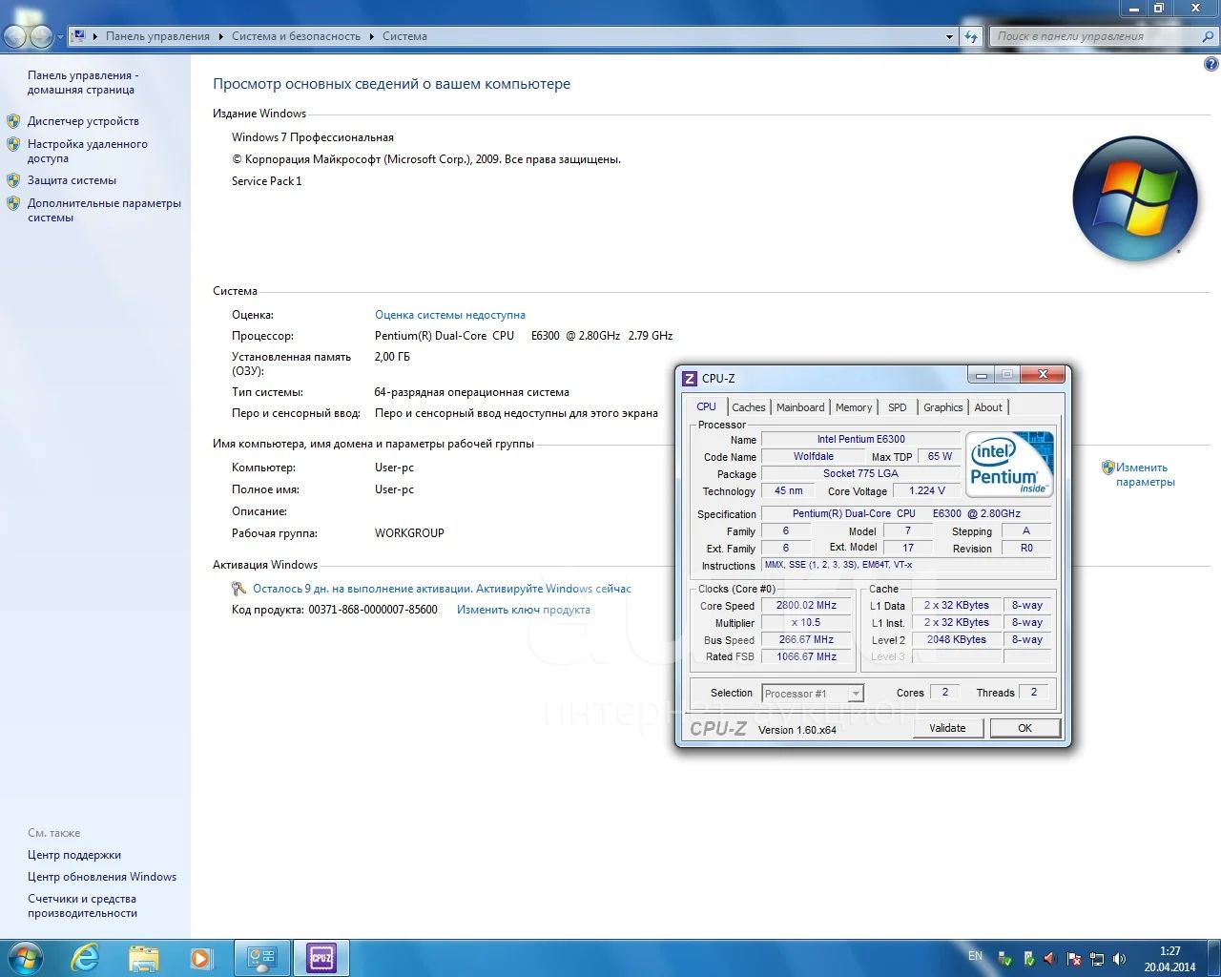Screen dimensions: 1221x977
Task: Go to Control Panel home page
Action: click(83, 82)
